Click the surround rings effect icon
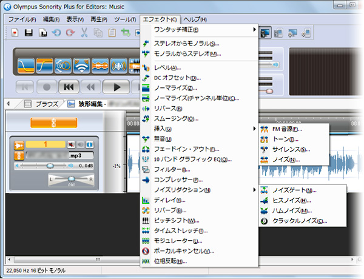Viewport: 364px width, 279px height. 63,66
